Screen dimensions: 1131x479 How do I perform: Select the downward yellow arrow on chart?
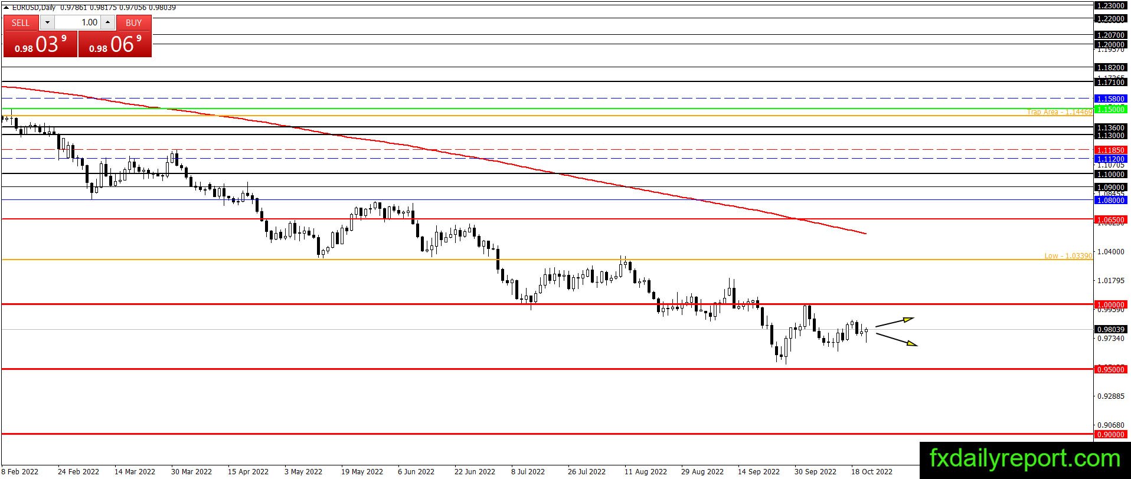tap(897, 340)
